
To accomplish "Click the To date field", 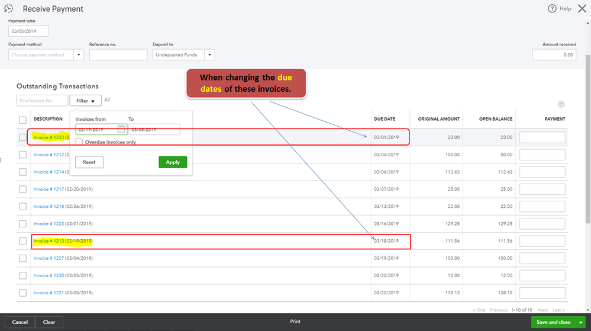I will 154,130.
